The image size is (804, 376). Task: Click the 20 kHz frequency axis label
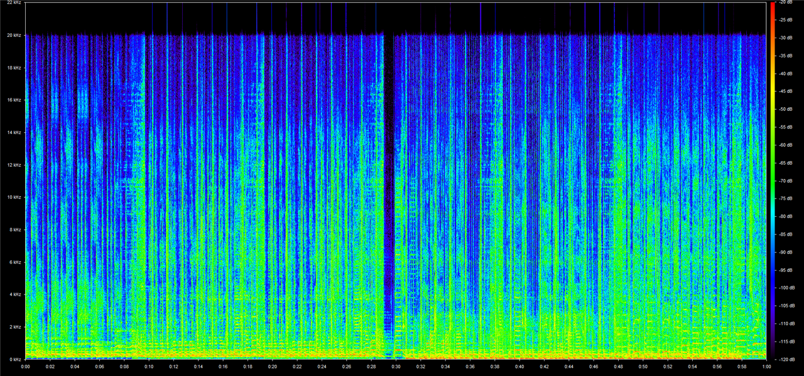(14, 35)
